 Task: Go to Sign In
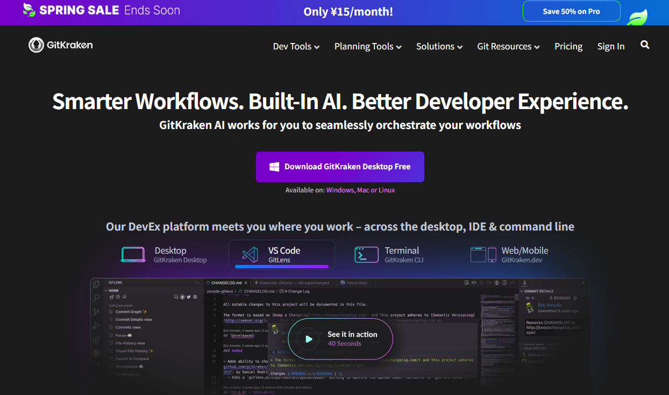pos(611,46)
